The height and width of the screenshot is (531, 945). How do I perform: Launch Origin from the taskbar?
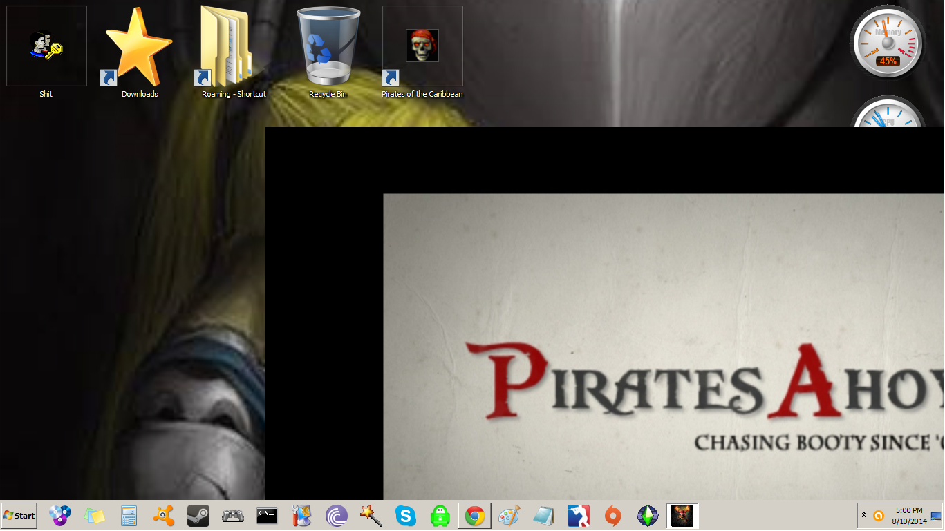(612, 516)
